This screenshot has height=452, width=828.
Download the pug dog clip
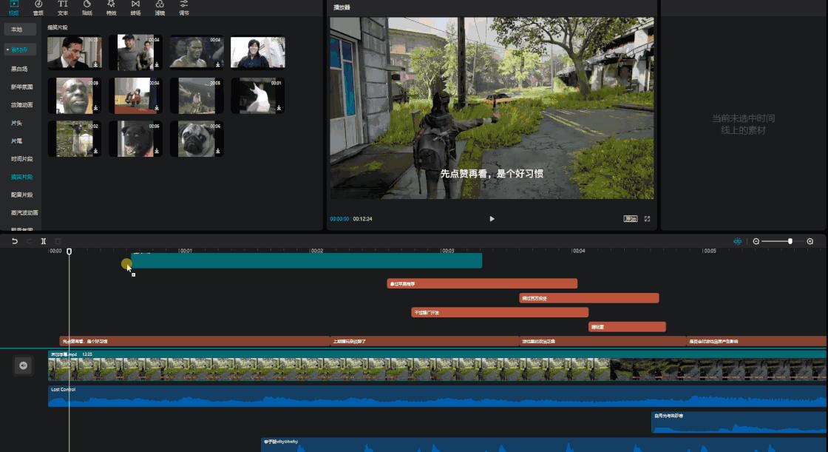[x=217, y=151]
